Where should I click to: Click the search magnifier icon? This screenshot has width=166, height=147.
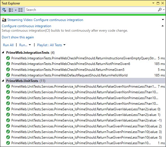tap(160, 10)
